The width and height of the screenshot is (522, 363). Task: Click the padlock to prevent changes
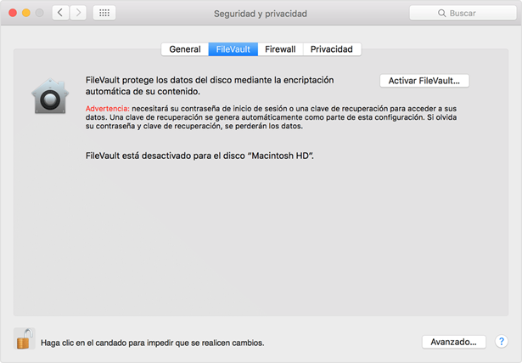pyautogui.click(x=25, y=340)
